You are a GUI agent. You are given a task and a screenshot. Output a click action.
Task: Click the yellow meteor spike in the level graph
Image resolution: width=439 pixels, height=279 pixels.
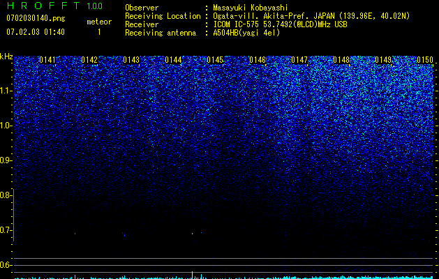[x=192, y=275]
